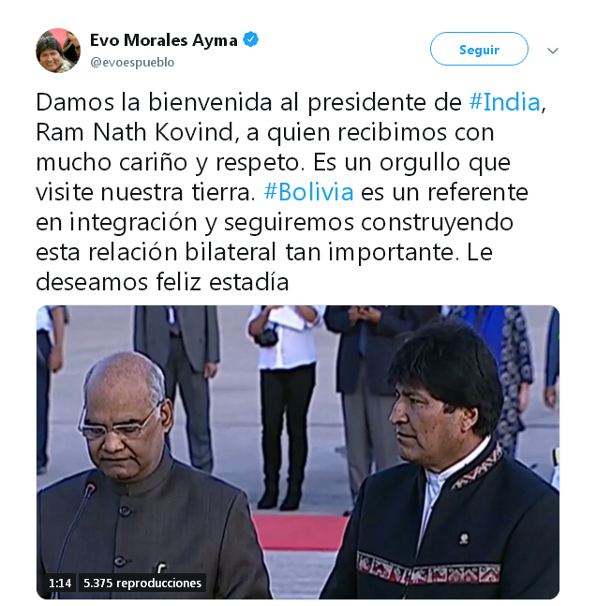596x606 pixels.
Task: Follow the account with Seguir button
Action: (x=479, y=49)
